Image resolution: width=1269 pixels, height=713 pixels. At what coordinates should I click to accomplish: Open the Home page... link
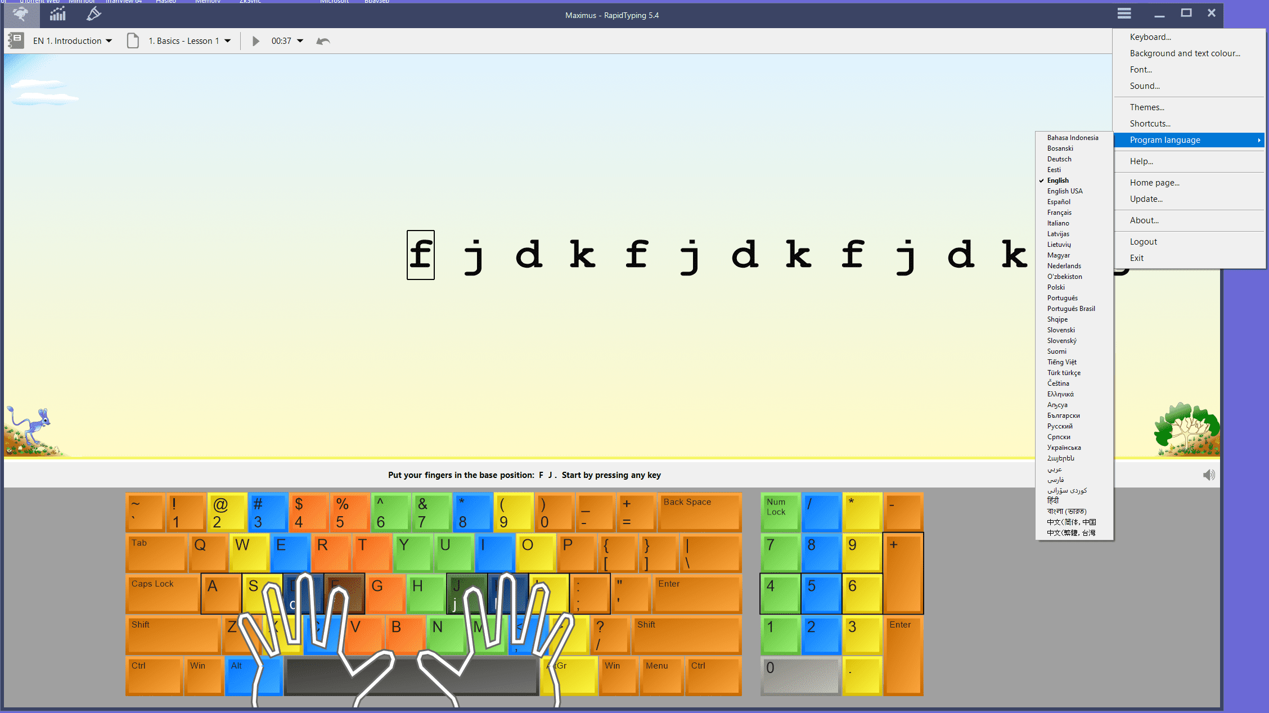[1154, 183]
